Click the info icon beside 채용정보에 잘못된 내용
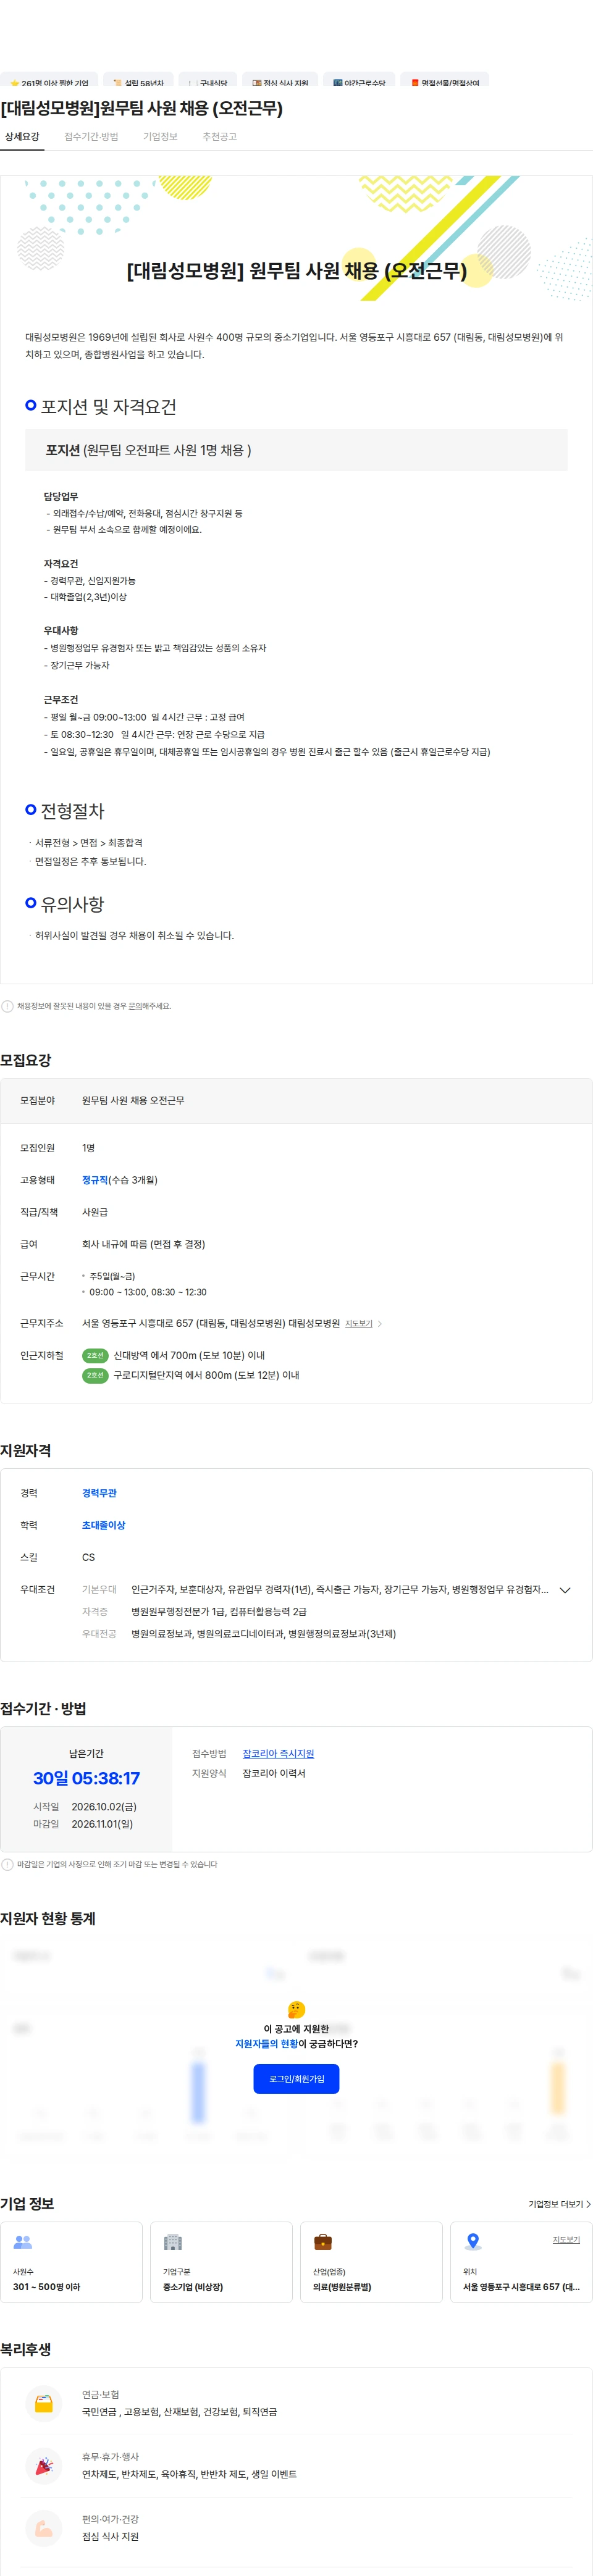Screen dimensions: 593x2576 pos(8,1006)
